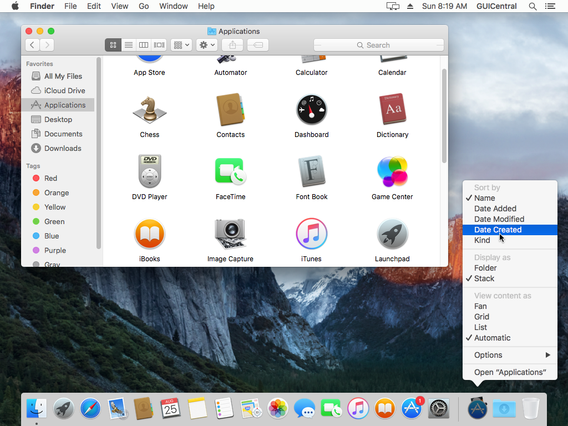The image size is (568, 426).
Task: Select the Font Book app icon
Action: [312, 171]
